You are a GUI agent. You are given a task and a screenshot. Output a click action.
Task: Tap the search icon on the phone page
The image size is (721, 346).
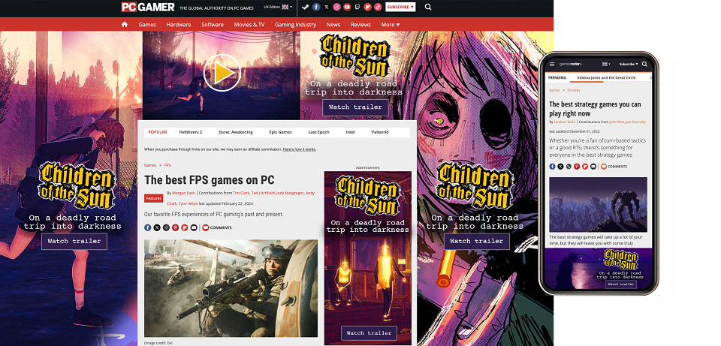pyautogui.click(x=644, y=64)
